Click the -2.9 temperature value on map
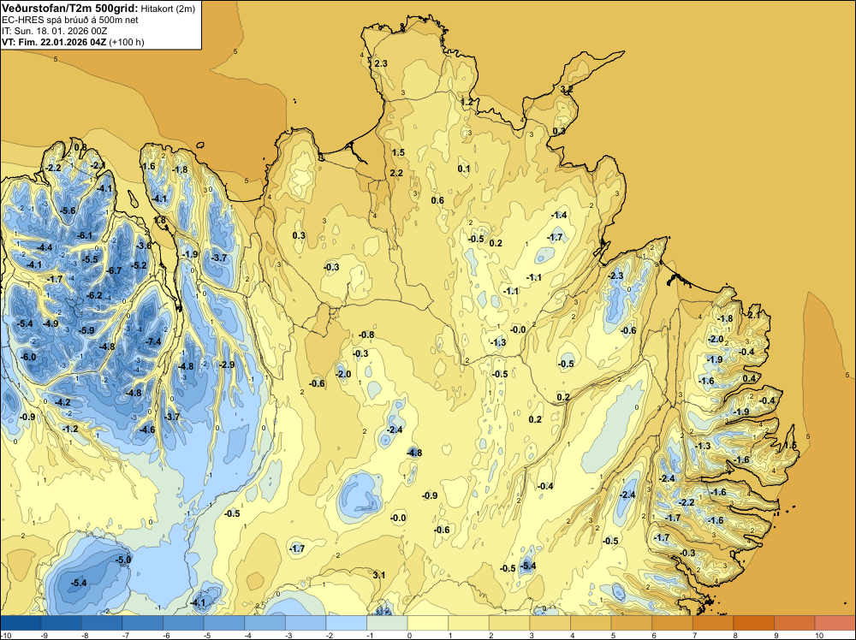This screenshot has height=640, width=856. (x=227, y=364)
